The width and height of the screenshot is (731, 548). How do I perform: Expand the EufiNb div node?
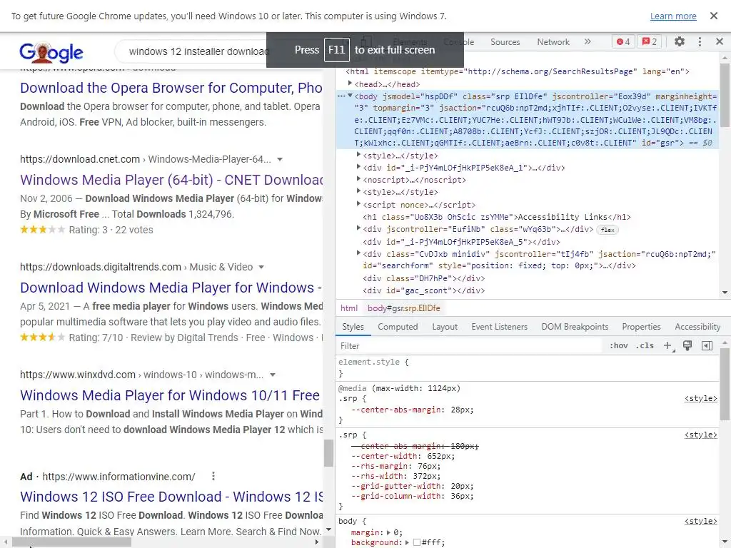click(358, 228)
